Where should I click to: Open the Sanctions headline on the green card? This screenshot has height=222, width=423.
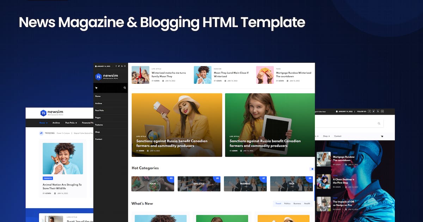[265, 143]
